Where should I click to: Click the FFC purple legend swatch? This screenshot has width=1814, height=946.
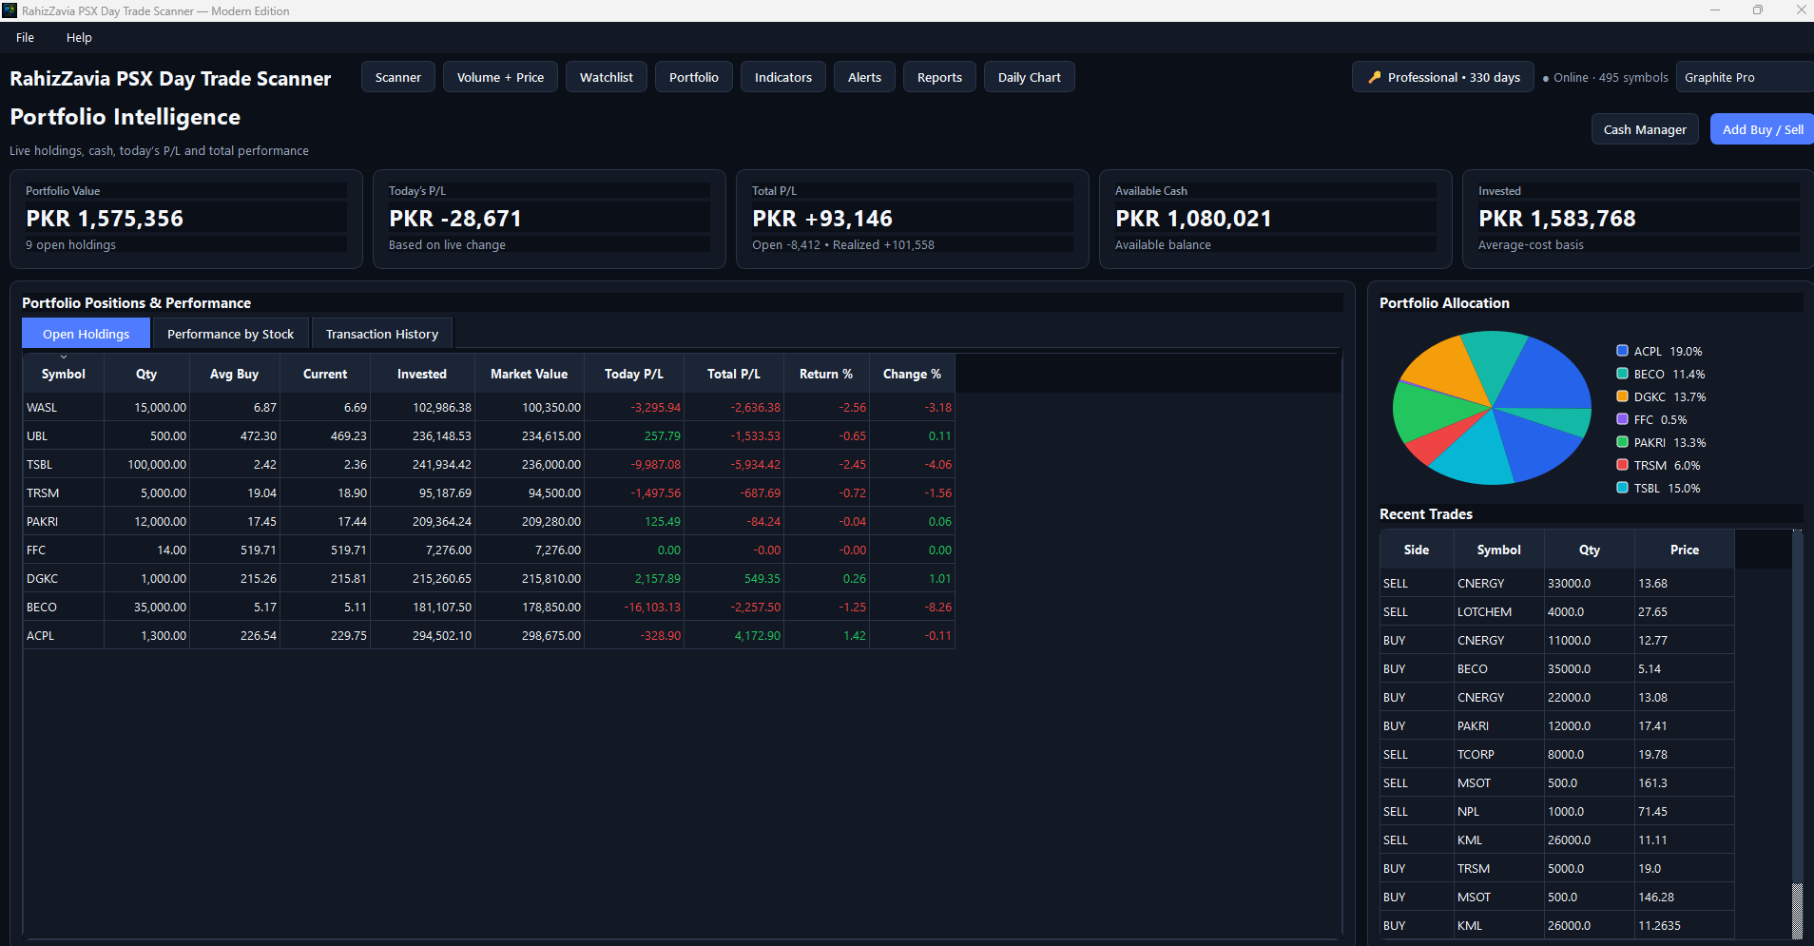[x=1623, y=419]
